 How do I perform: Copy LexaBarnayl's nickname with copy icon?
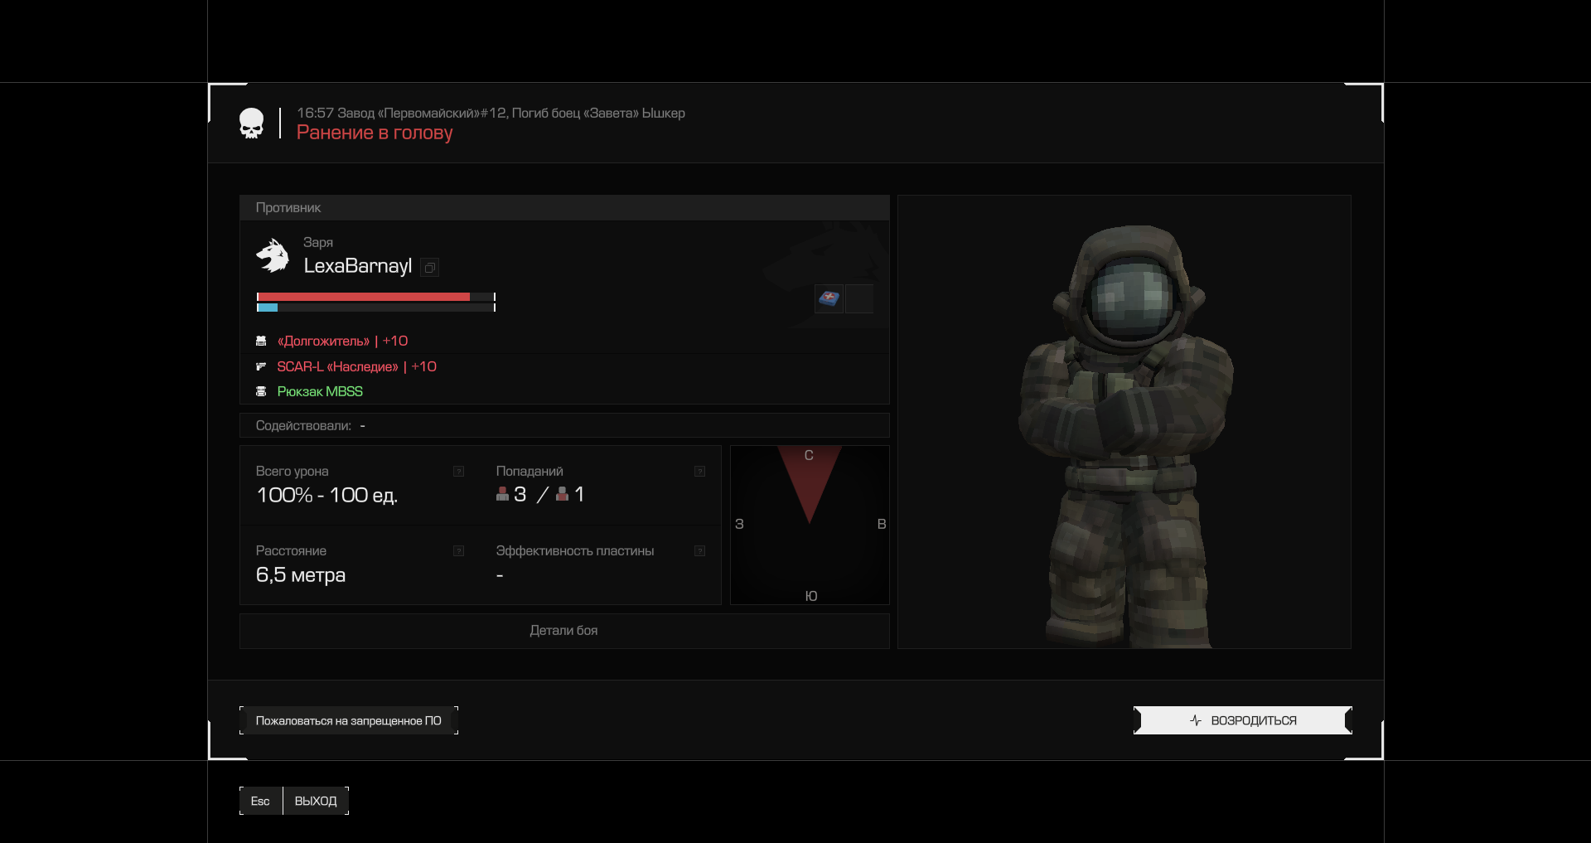pyautogui.click(x=429, y=267)
